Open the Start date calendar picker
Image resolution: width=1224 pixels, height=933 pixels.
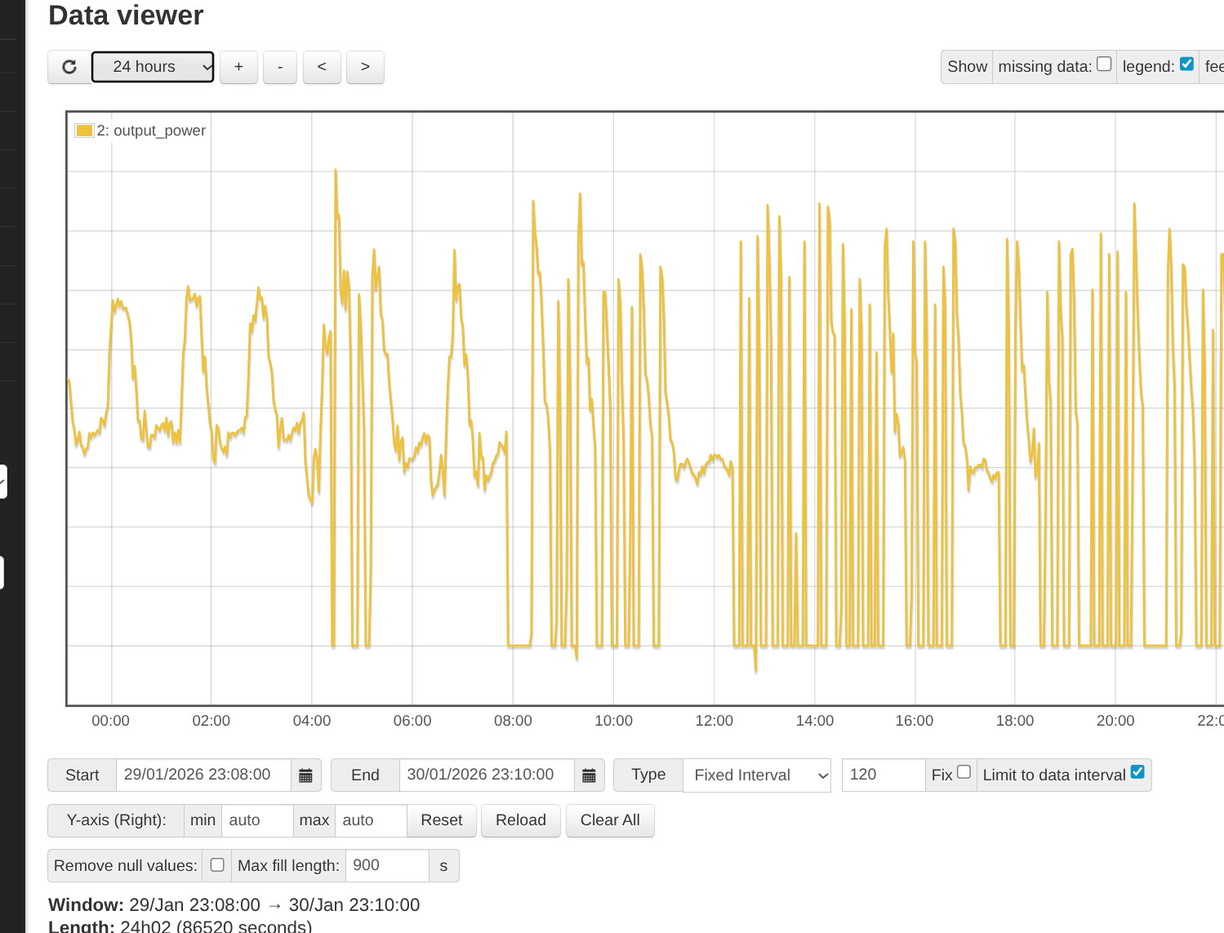pos(305,775)
